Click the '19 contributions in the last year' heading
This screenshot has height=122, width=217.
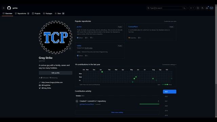click(x=87, y=64)
